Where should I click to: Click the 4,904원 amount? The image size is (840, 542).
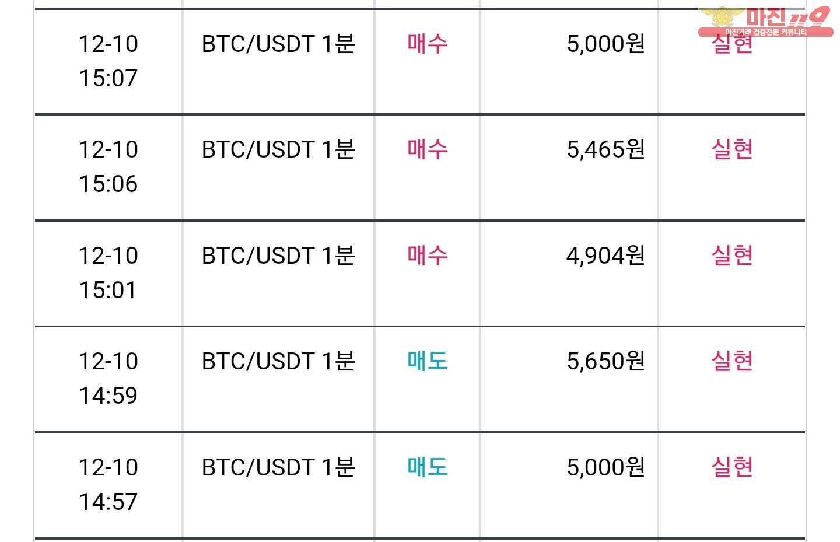click(x=605, y=256)
